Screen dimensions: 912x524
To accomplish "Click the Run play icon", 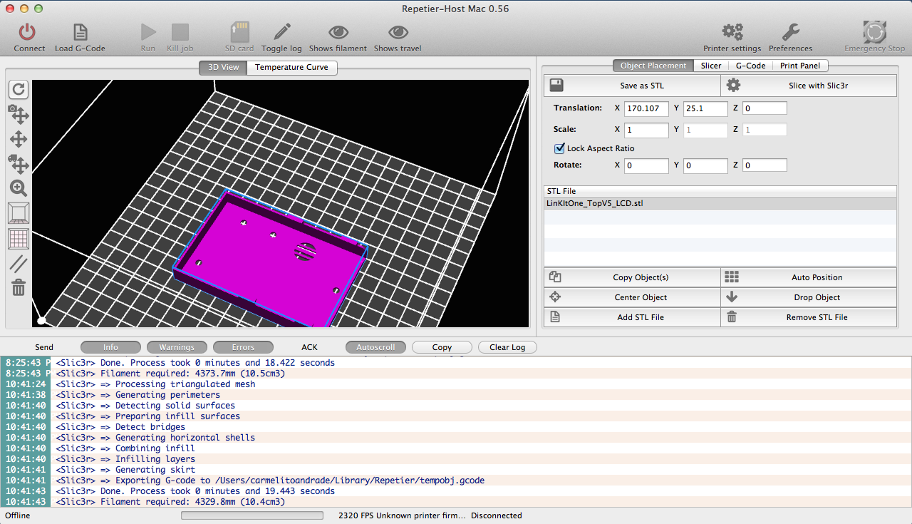I will point(148,32).
